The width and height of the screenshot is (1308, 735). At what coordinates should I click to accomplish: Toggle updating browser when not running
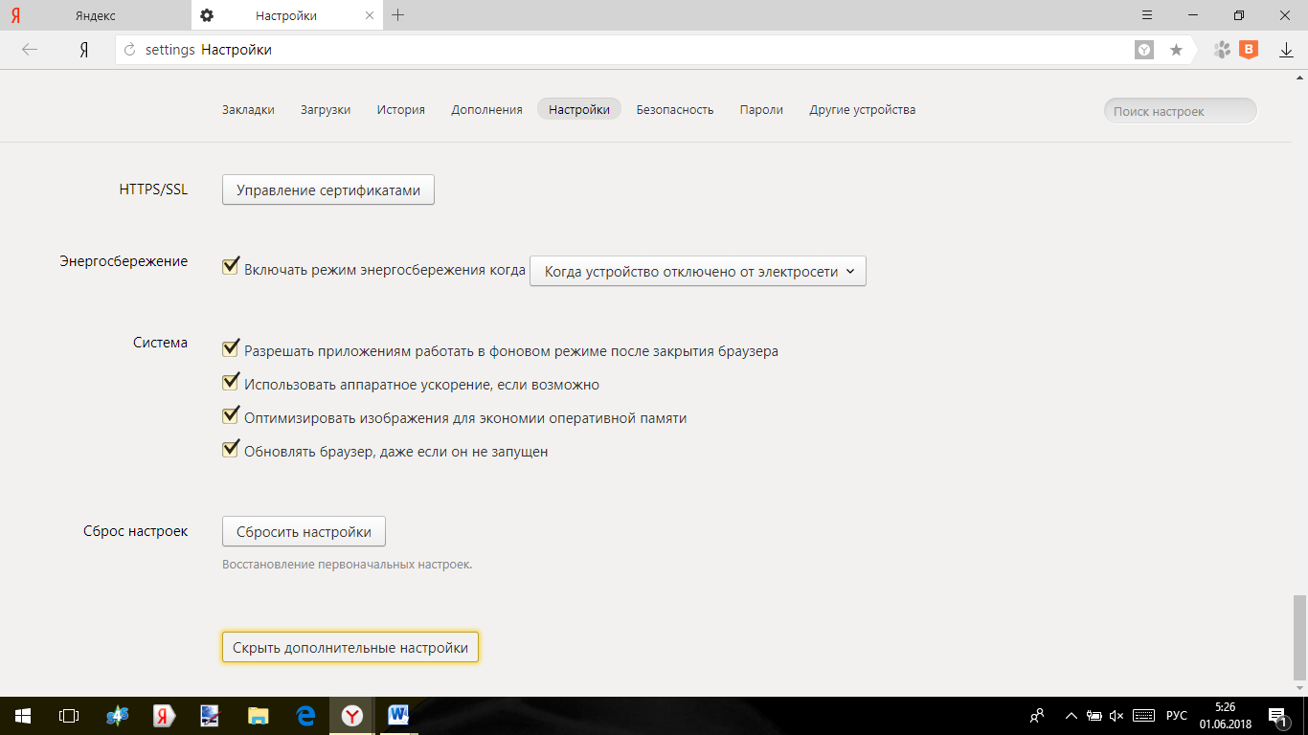230,449
